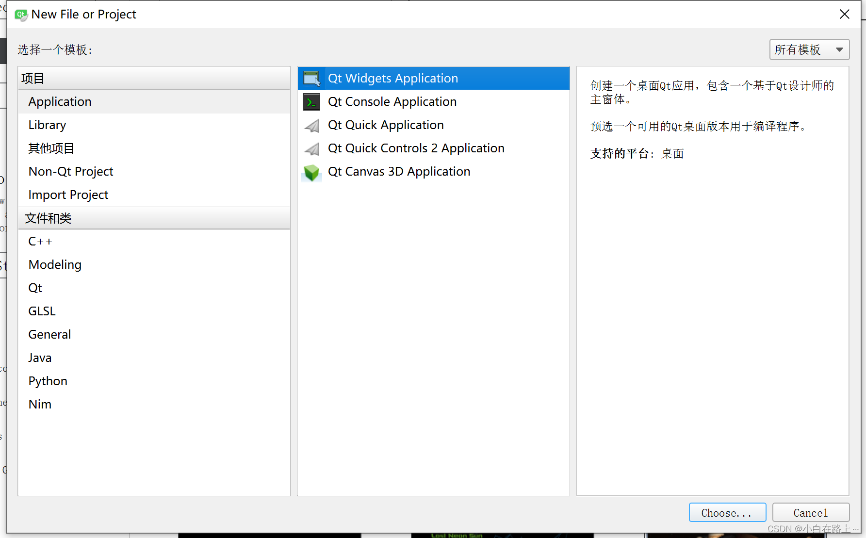The width and height of the screenshot is (866, 538).
Task: Click the 项目 section header
Action: coord(154,79)
